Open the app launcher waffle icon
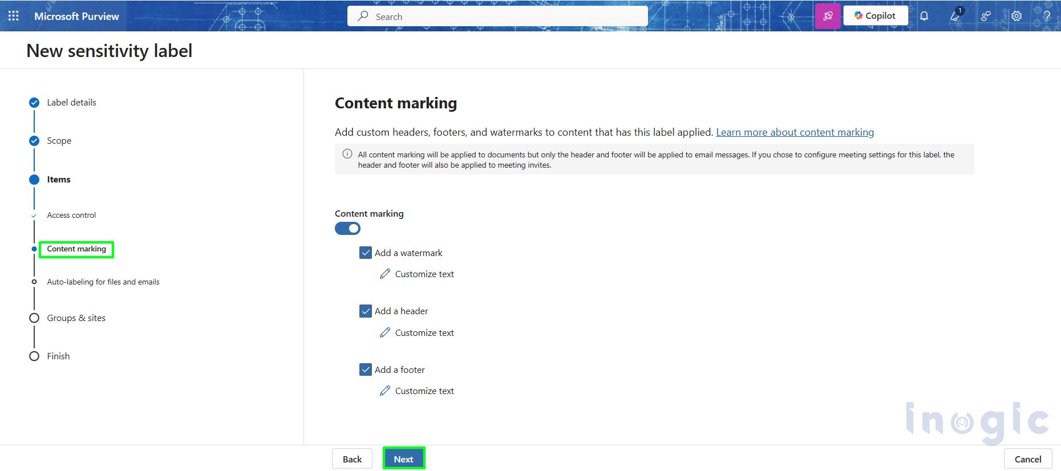1061x471 pixels. click(14, 16)
